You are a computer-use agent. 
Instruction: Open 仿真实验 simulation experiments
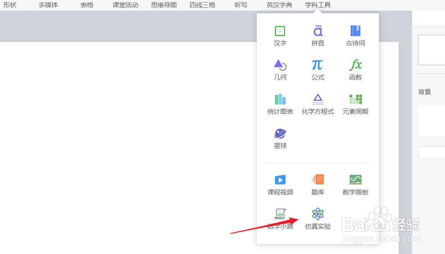pos(317,219)
